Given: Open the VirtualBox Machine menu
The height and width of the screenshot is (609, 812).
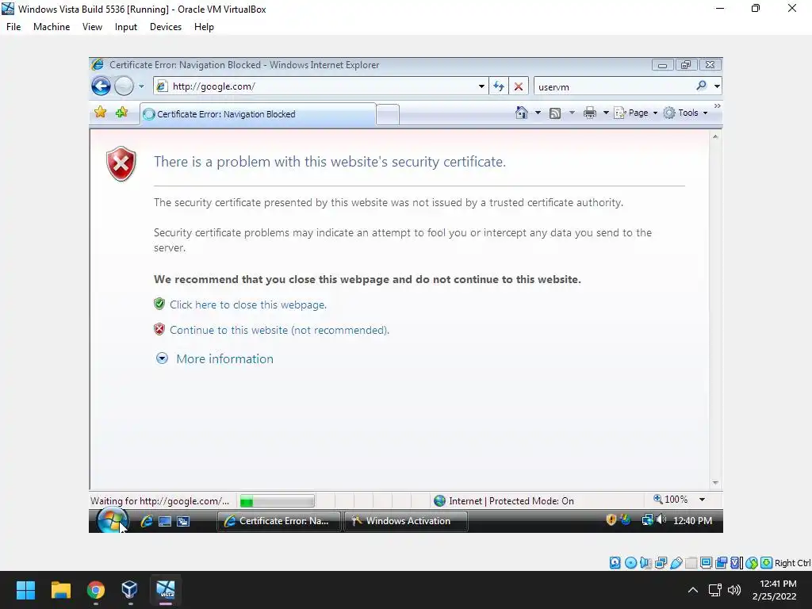Looking at the screenshot, I should click(52, 27).
